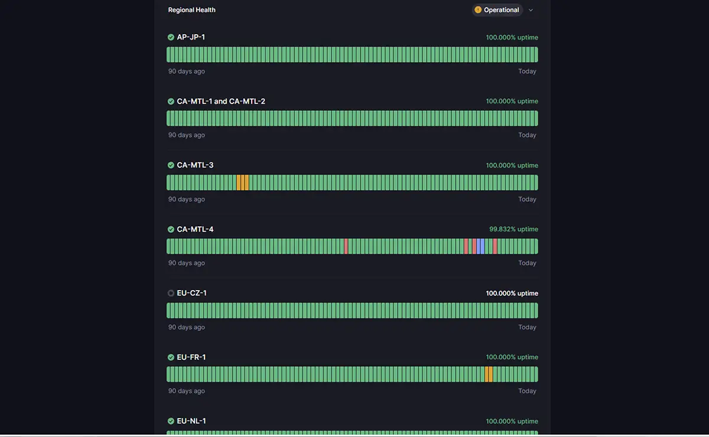Select the CA-MTL-4 region name
This screenshot has height=437, width=709.
(x=195, y=229)
